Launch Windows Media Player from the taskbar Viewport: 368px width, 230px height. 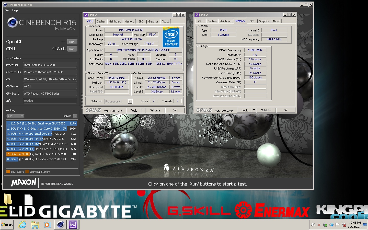pos(47,225)
